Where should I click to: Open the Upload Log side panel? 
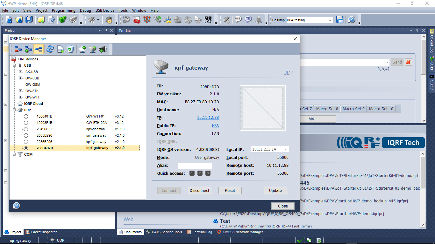432,41
